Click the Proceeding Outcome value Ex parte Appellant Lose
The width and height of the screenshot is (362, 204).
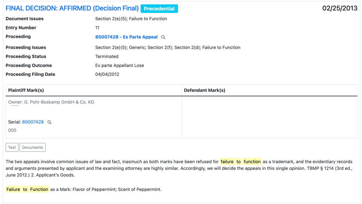(120, 66)
